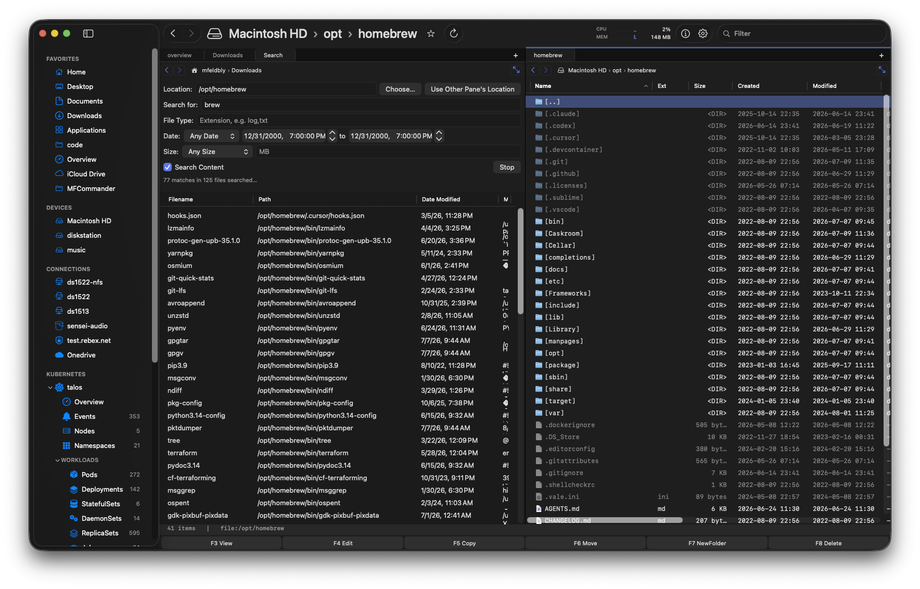Collapse the talos cluster tree
Screen dimensions: 920x589
point(50,388)
